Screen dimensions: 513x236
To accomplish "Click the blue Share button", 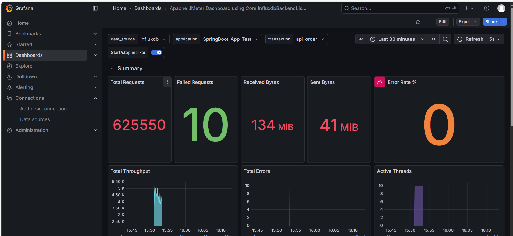I will pyautogui.click(x=491, y=22).
